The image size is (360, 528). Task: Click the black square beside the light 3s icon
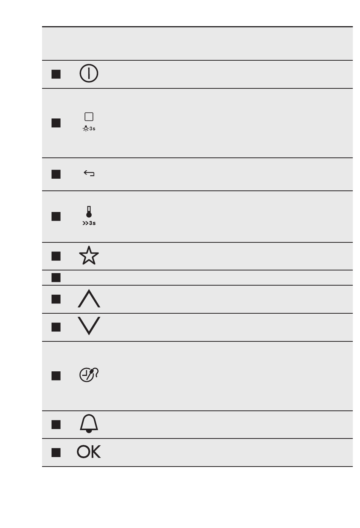click(x=56, y=123)
